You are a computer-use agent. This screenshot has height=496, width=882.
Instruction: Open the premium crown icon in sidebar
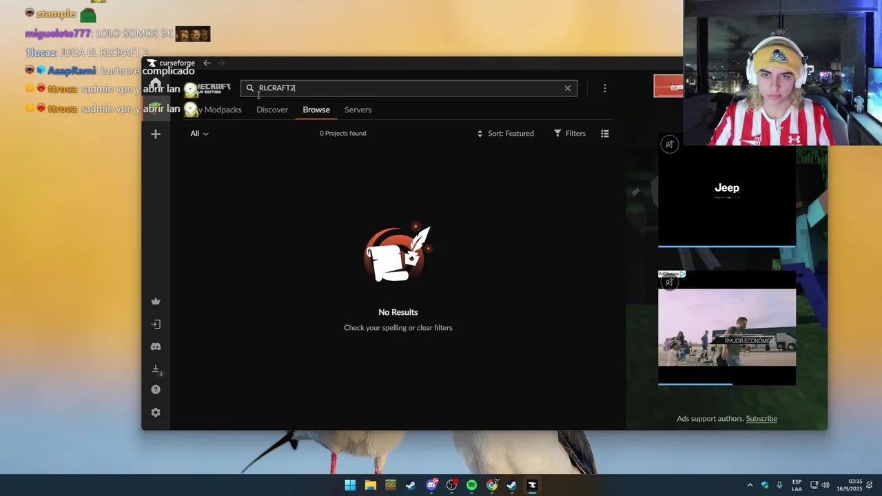coord(156,301)
